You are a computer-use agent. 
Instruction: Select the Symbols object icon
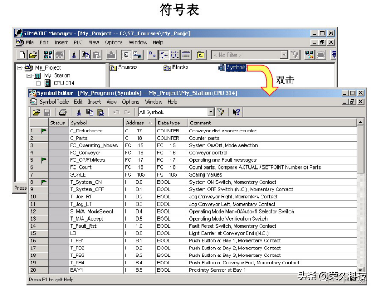[x=221, y=67]
